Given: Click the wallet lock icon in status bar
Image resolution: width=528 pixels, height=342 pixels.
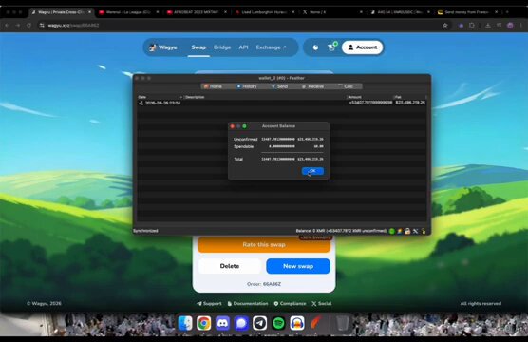Looking at the screenshot, I should click(x=407, y=231).
